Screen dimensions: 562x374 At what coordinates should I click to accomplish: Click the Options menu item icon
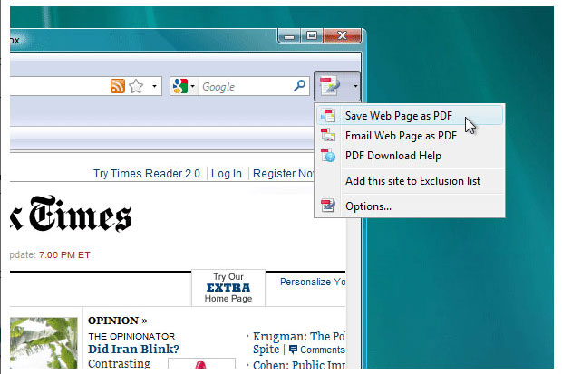tap(328, 206)
